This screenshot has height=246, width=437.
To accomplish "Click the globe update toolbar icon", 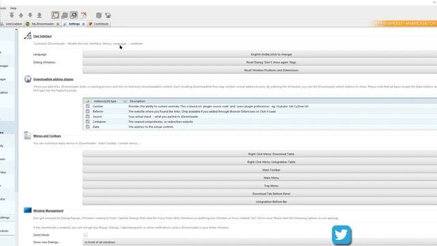I will [x=108, y=15].
